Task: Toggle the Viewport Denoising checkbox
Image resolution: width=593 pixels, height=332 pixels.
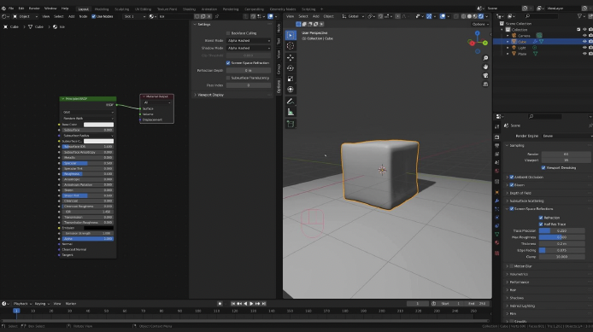Action: coord(543,167)
